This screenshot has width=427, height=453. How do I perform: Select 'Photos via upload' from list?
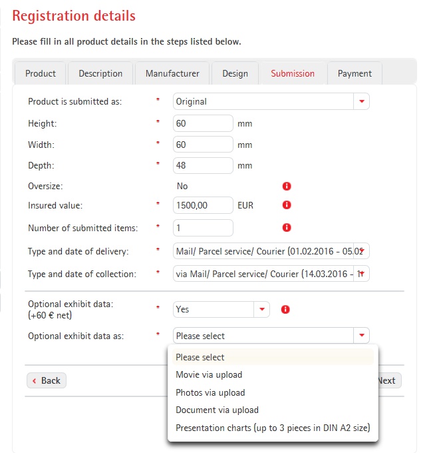pos(210,392)
